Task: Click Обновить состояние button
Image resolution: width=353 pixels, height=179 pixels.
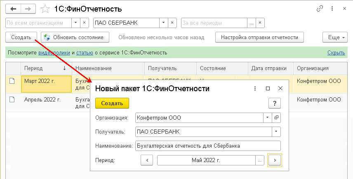Action: coord(75,38)
